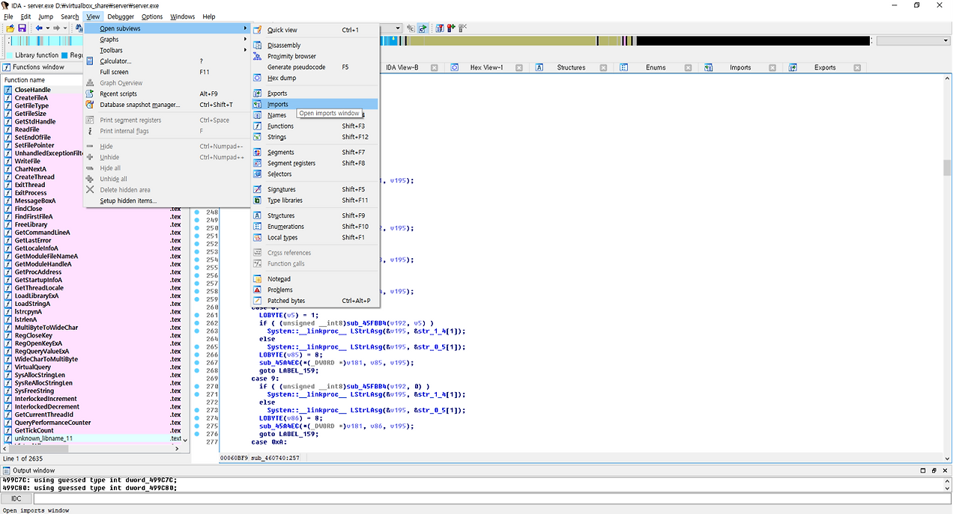
Task: Open the Patched bytes entry
Action: point(315,301)
